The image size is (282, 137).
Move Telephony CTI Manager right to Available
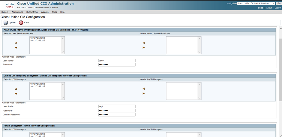tap(143, 94)
